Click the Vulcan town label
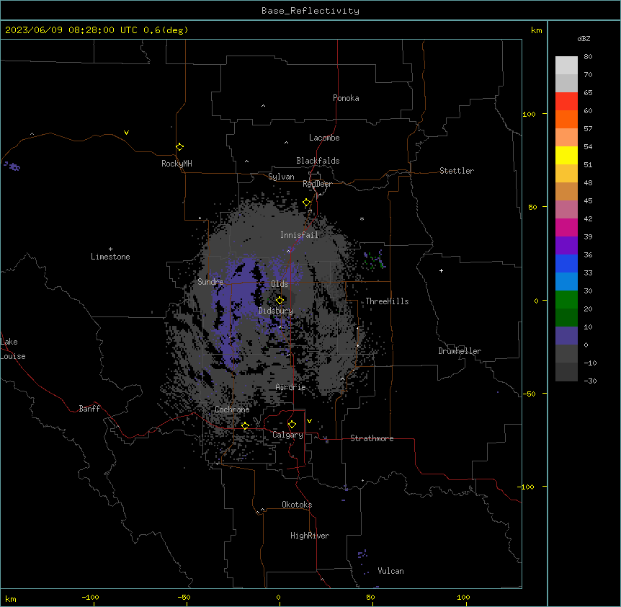 point(391,571)
